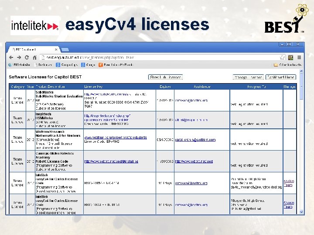Viewport: 314px width, 235px height.
Task: Click the vertical scrollbar thumb
Action: 301,86
